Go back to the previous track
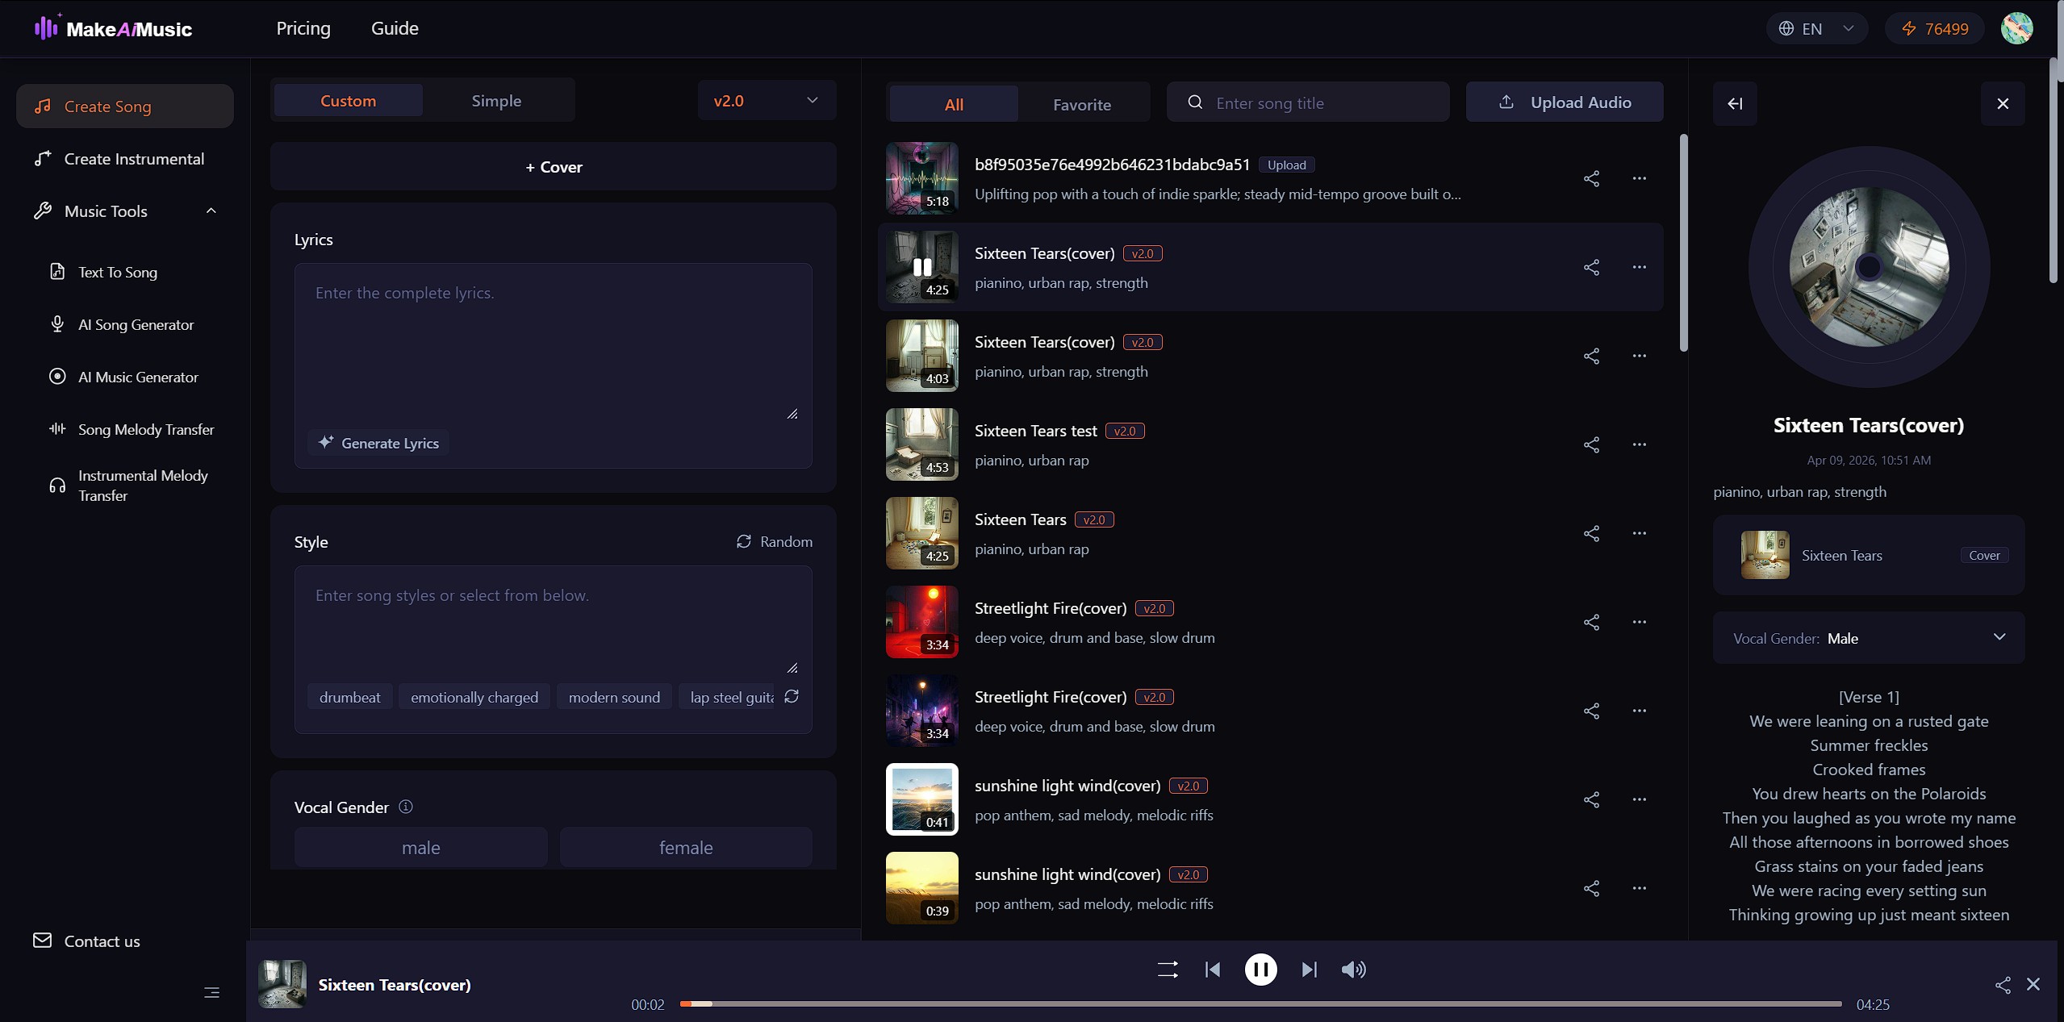The image size is (2064, 1022). pyautogui.click(x=1212, y=969)
